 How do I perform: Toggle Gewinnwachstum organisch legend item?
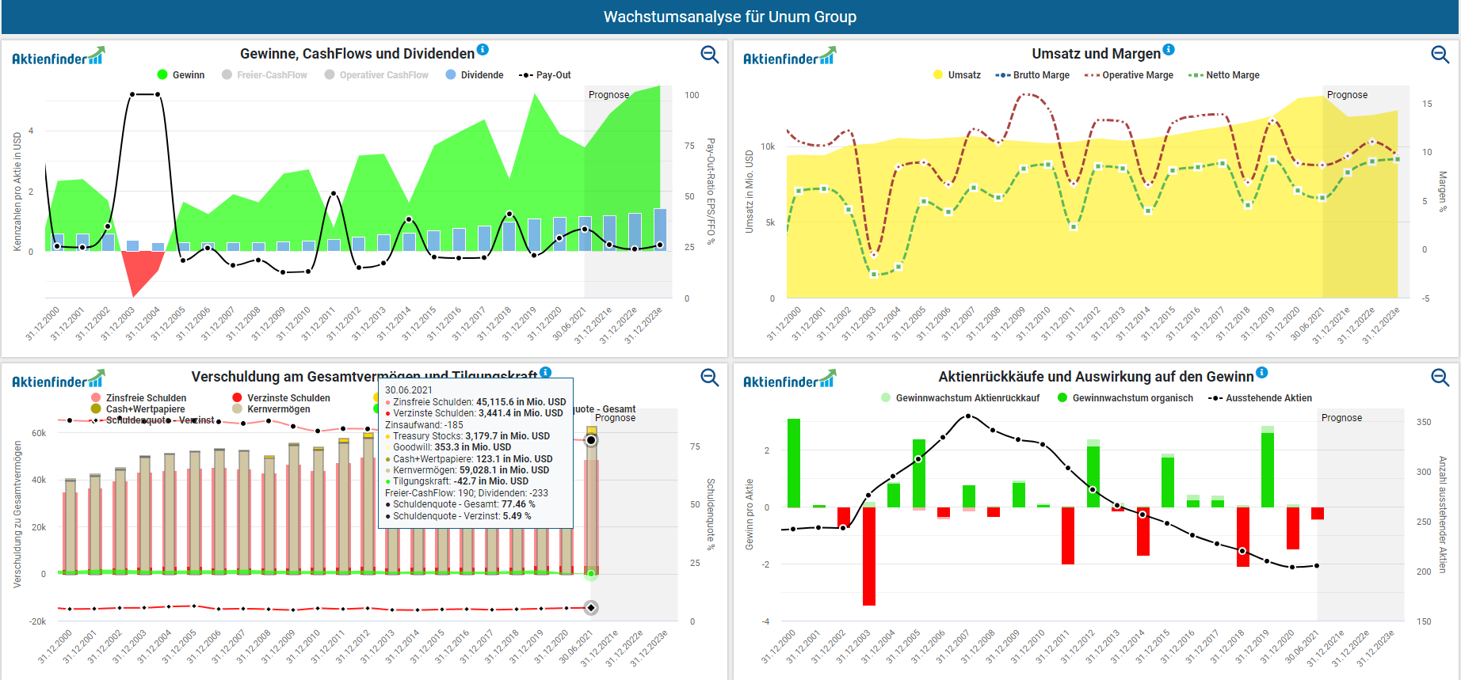coord(1125,398)
